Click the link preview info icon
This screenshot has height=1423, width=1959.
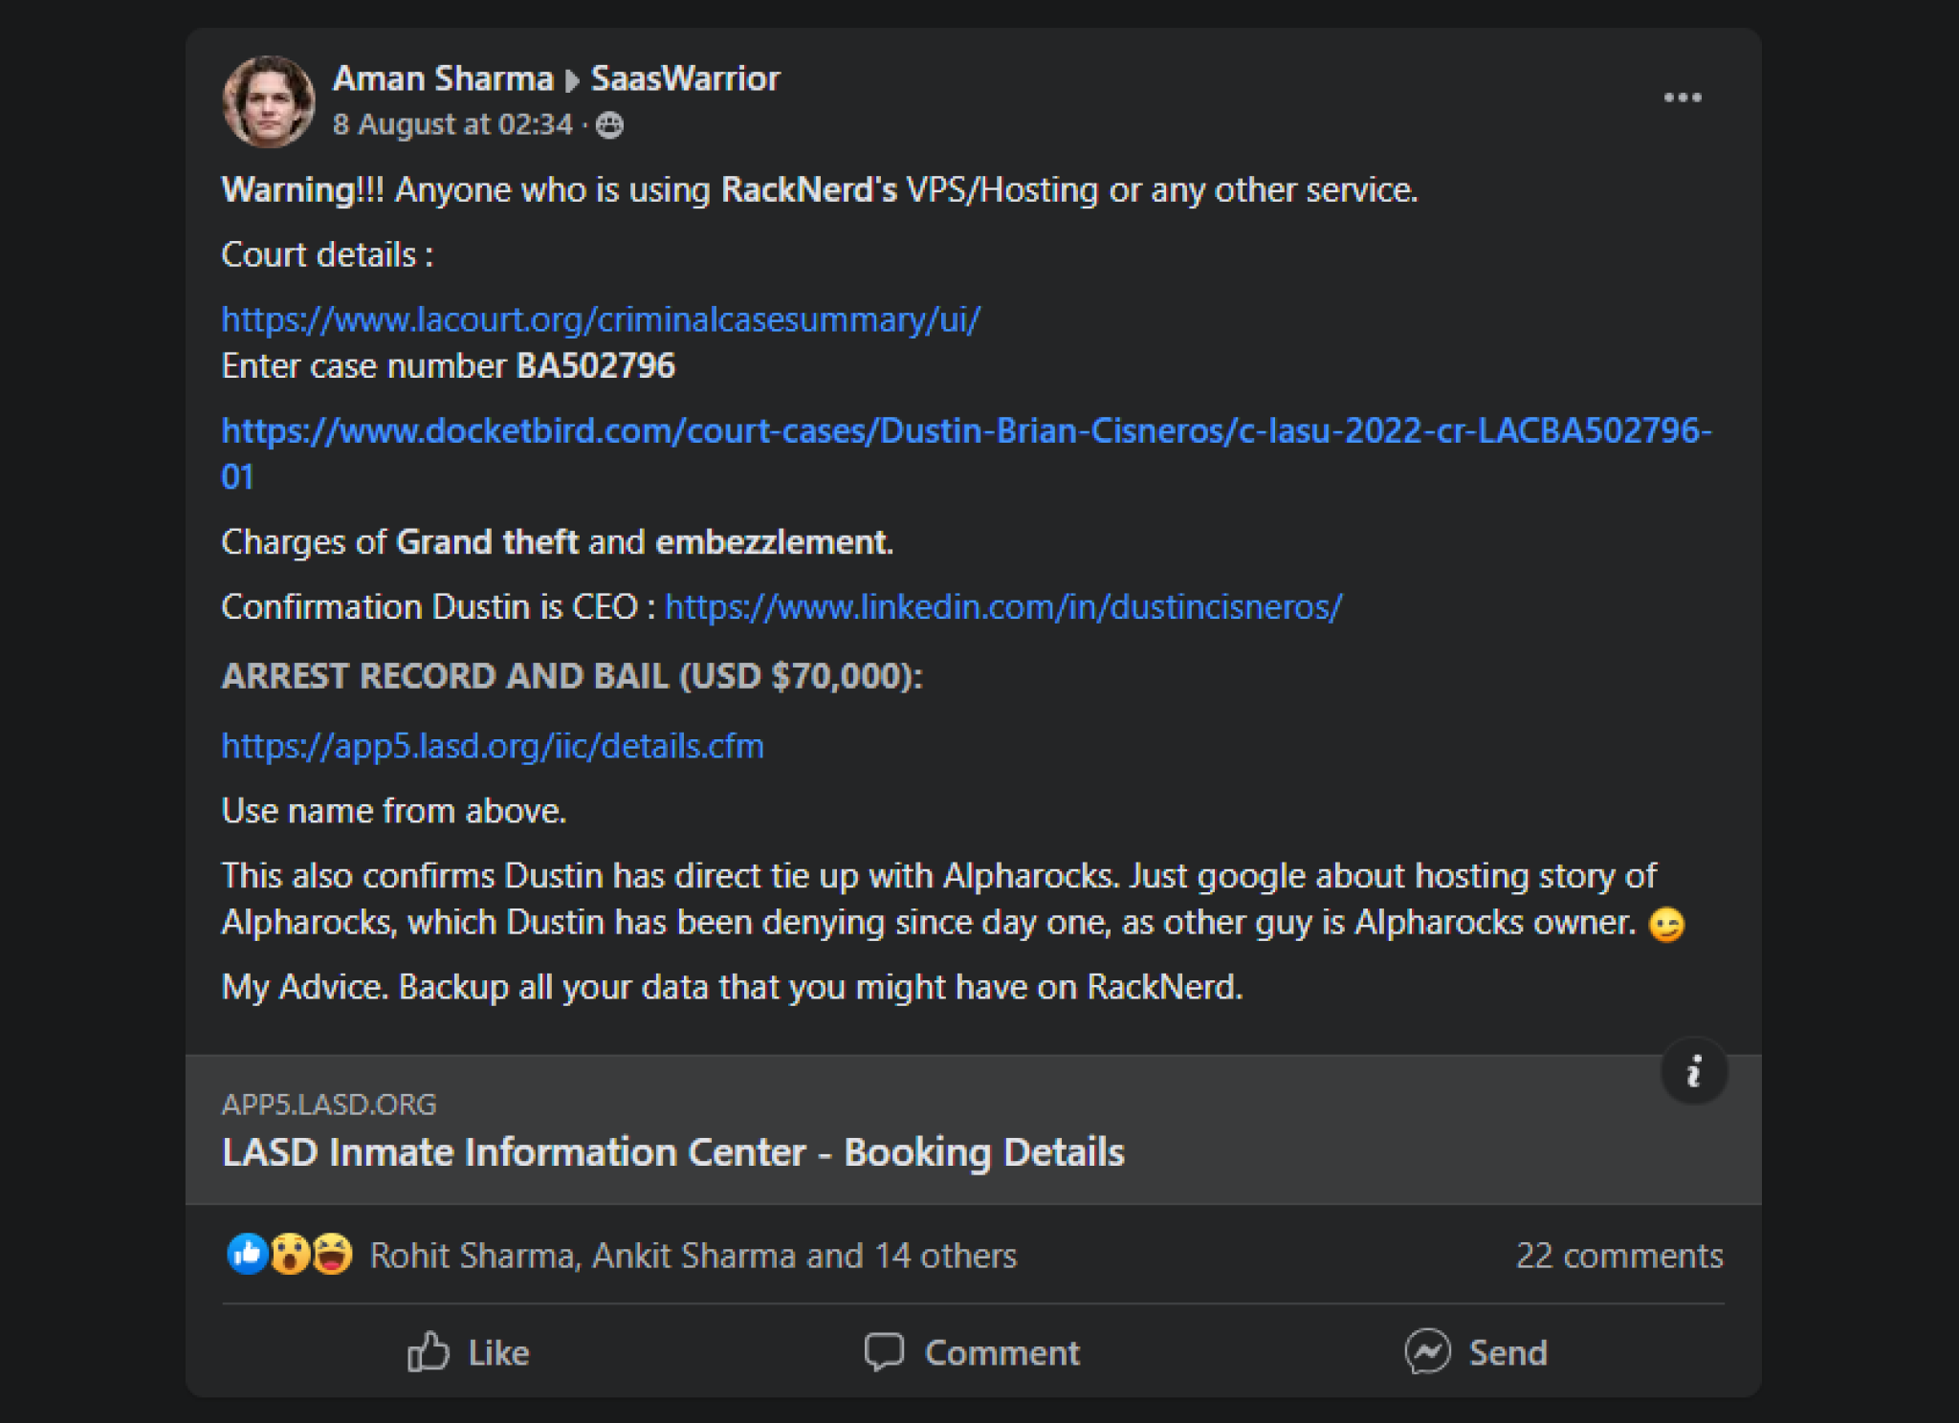pos(1694,1071)
